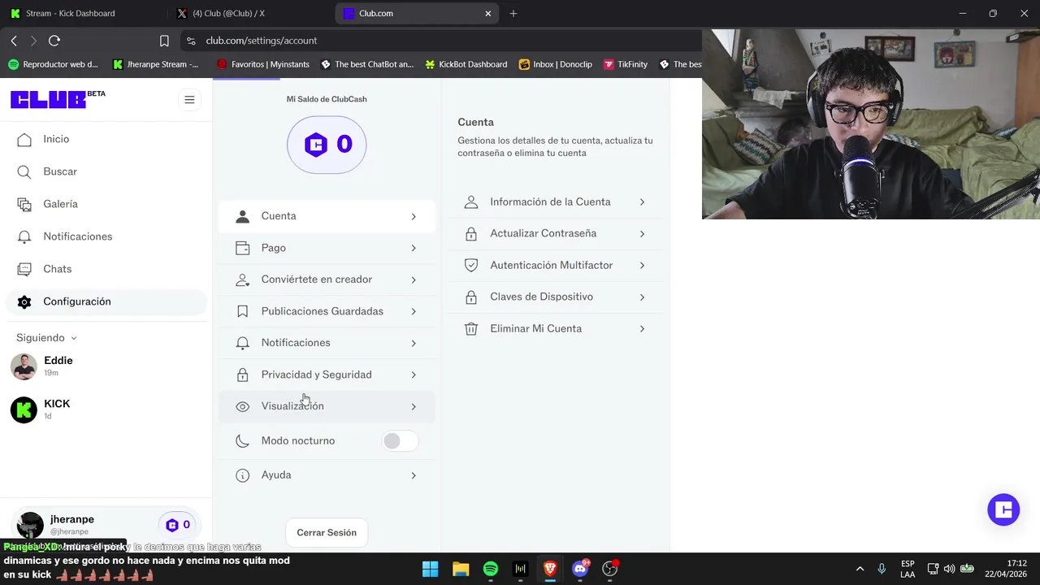The height and width of the screenshot is (585, 1040).
Task: Click ClubCash badge next to jheranpe
Action: point(179,525)
